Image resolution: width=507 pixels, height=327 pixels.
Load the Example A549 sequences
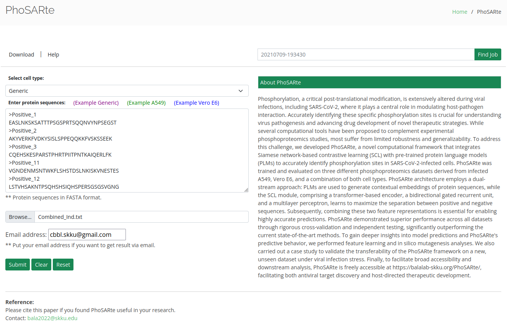pyautogui.click(x=146, y=103)
